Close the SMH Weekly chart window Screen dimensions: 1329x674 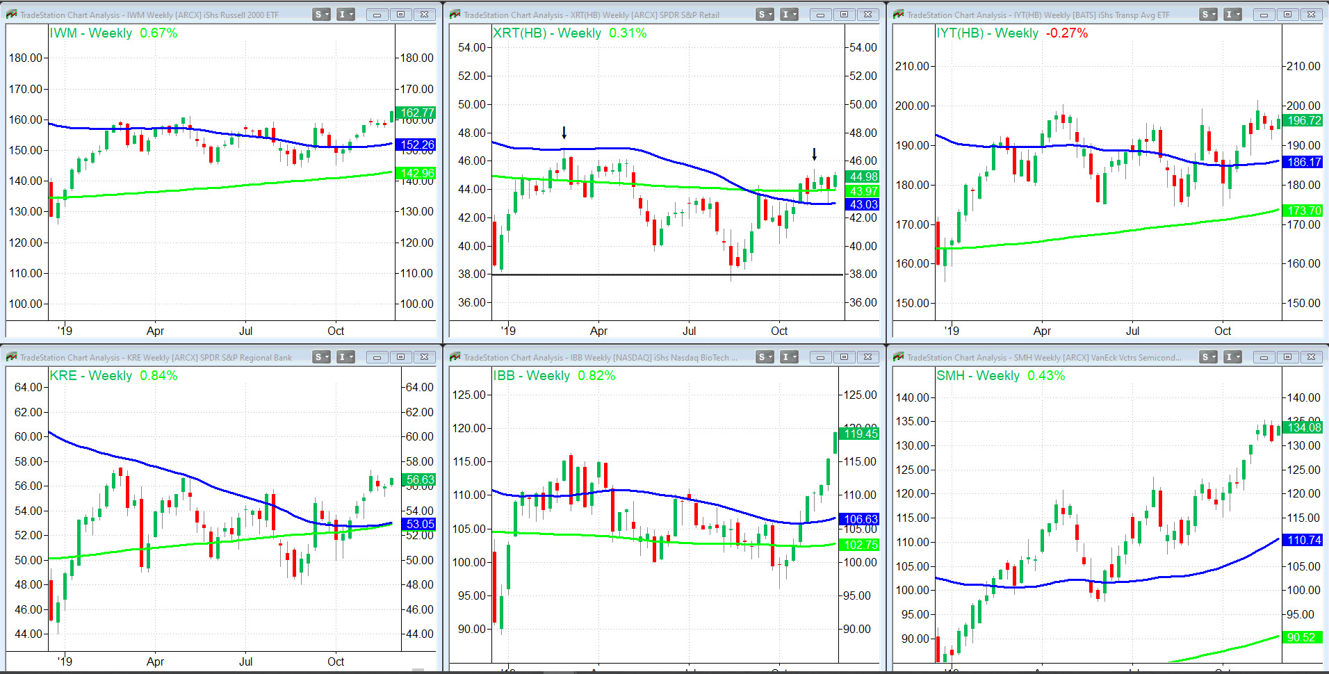[x=1311, y=357]
